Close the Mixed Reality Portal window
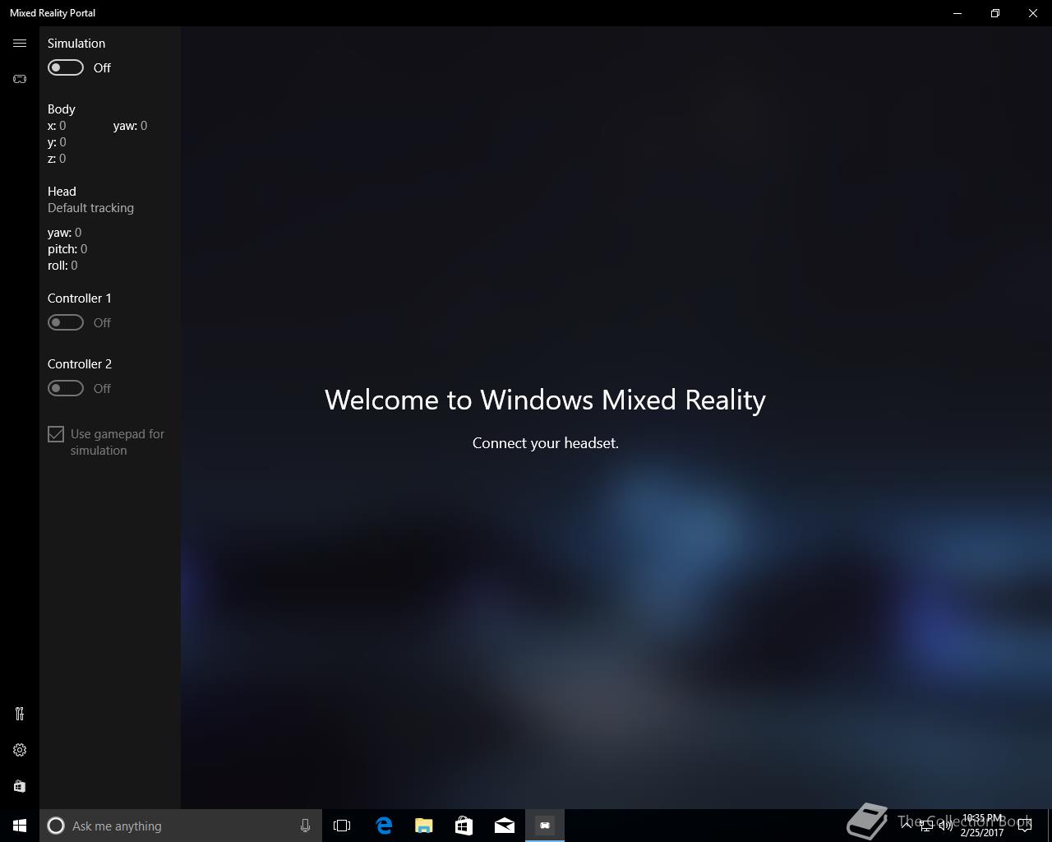This screenshot has height=842, width=1052. point(1033,13)
